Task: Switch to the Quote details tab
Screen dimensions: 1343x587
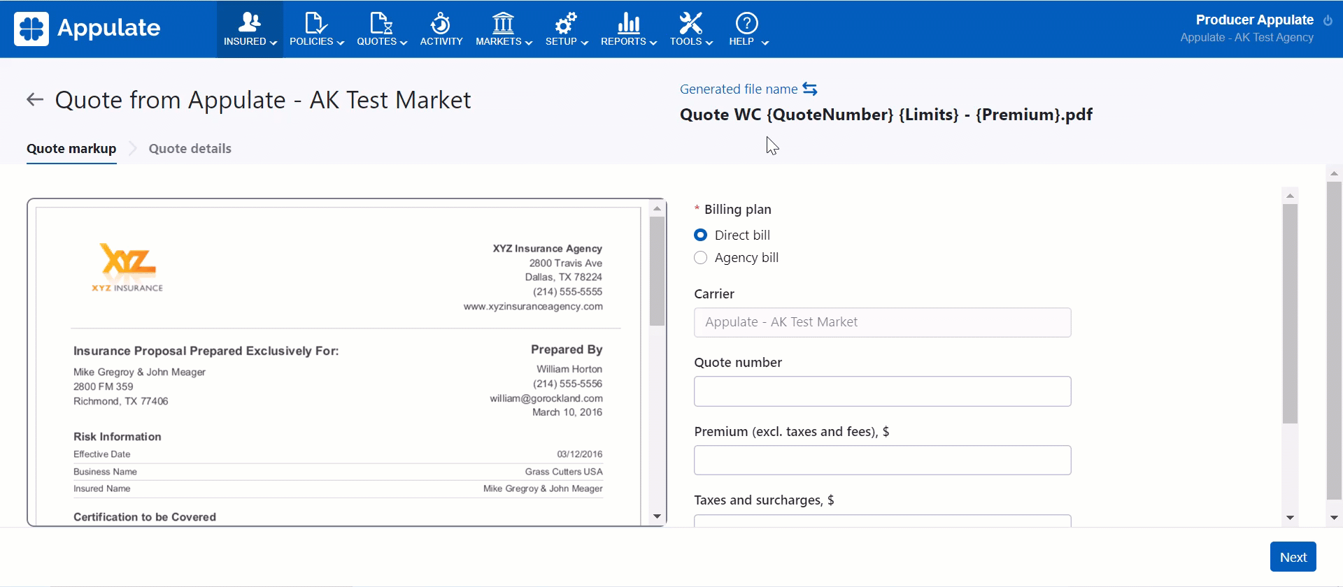Action: point(190,149)
